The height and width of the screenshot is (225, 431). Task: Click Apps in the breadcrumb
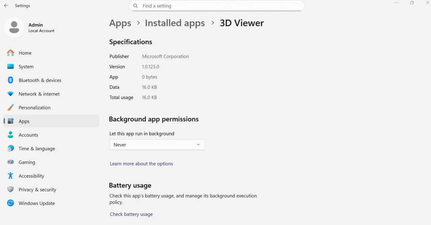point(120,23)
